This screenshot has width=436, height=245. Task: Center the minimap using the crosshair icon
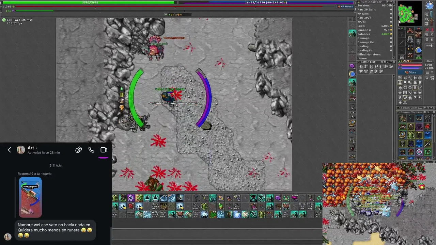(427, 24)
